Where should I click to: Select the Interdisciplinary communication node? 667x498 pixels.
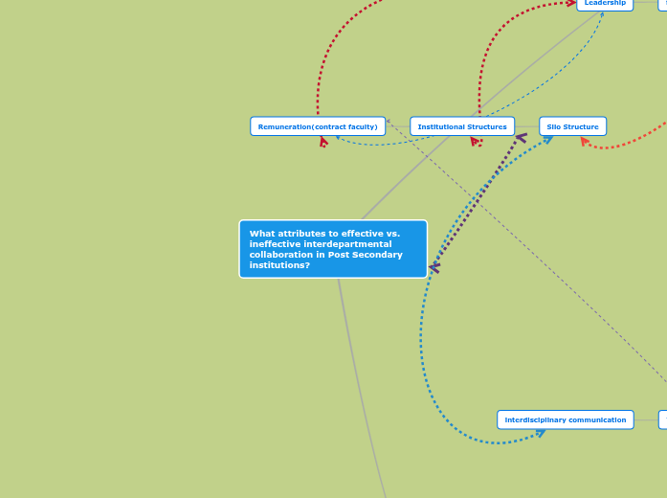coord(565,419)
